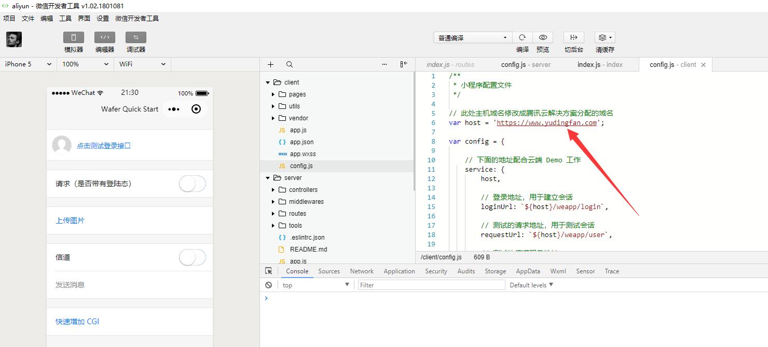Click the preview (预览) eye icon

point(543,37)
